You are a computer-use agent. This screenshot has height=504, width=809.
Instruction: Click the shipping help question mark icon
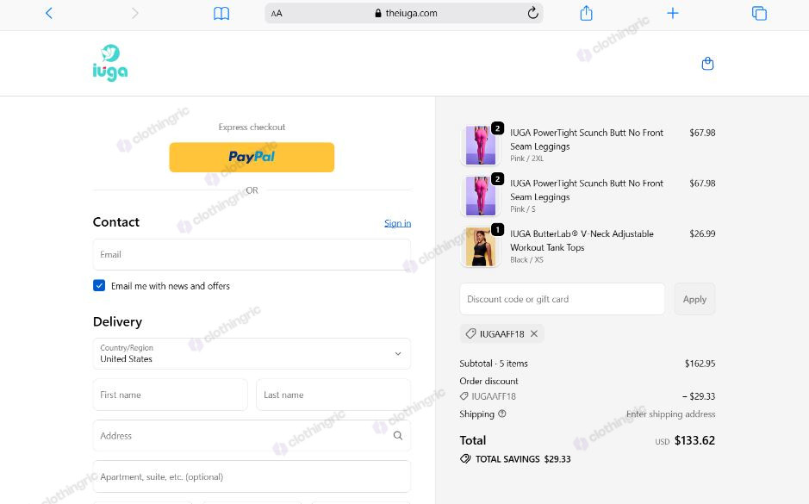(502, 414)
